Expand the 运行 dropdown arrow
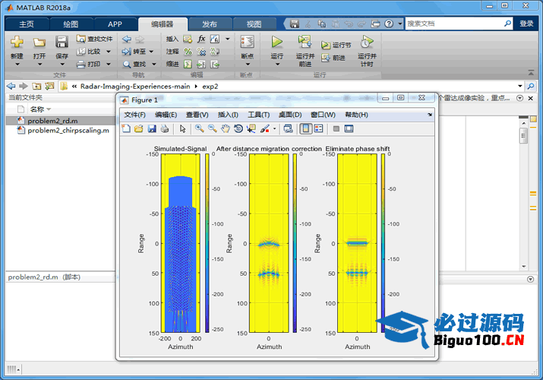This screenshot has width=543, height=380. (x=277, y=65)
